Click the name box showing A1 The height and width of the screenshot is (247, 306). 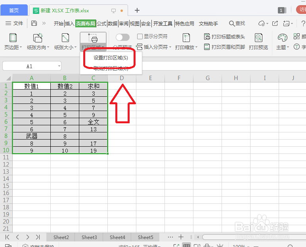coord(29,66)
